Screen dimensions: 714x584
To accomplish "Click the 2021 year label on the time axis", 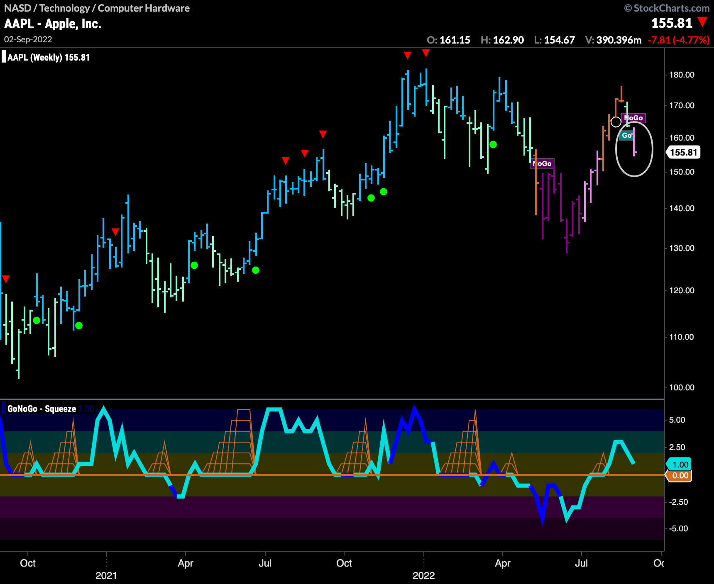I will click(x=106, y=575).
